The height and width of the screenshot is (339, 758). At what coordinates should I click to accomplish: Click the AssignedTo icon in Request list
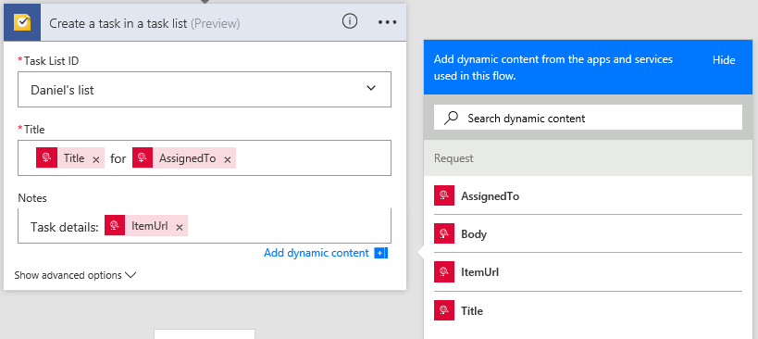pos(443,195)
